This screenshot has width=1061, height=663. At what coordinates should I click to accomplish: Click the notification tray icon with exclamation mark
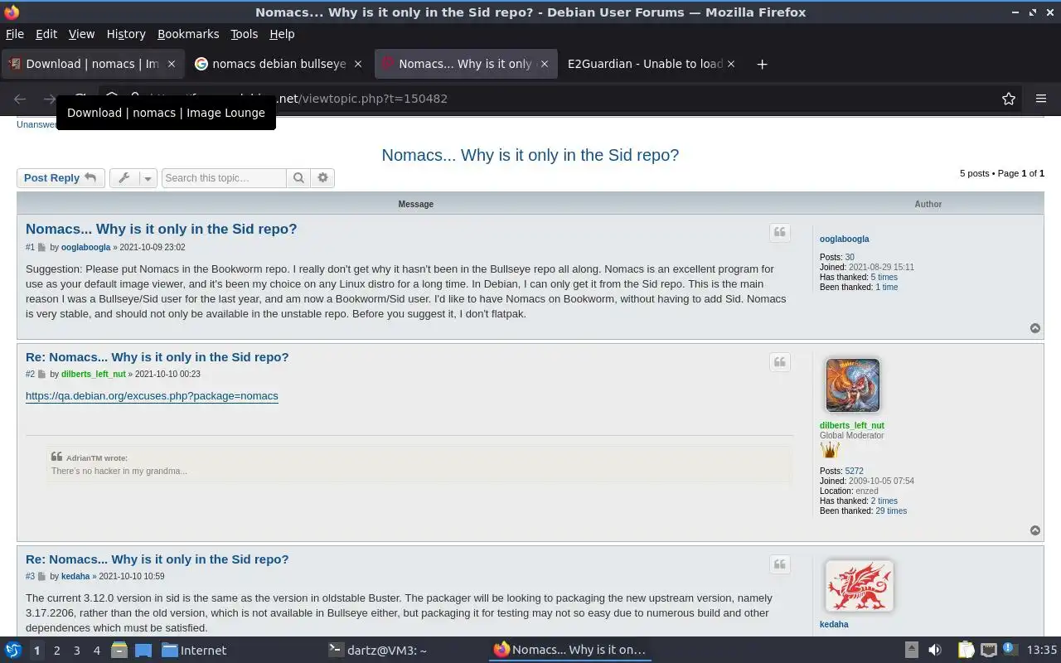pos(1010,651)
